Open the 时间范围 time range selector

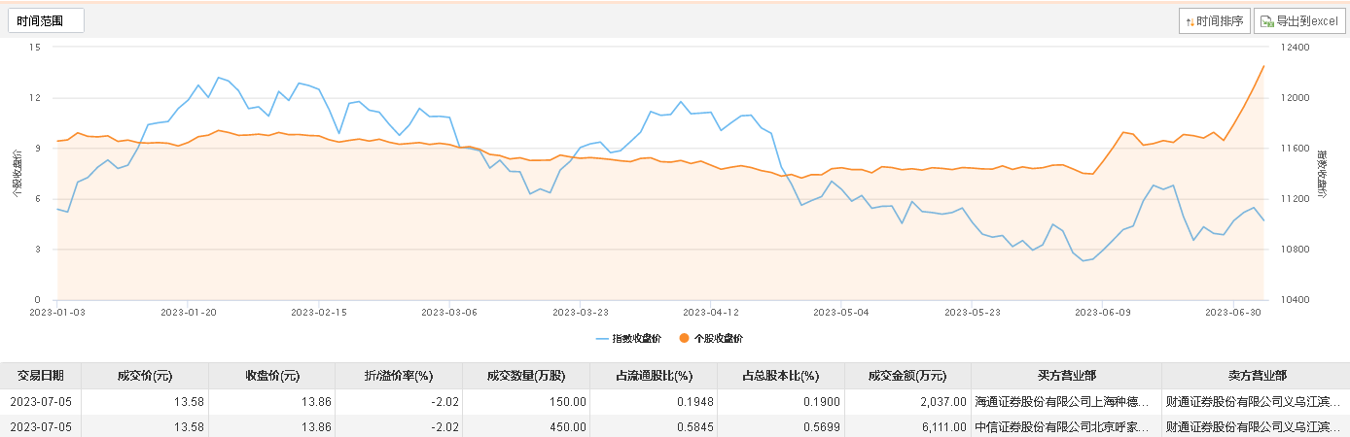(46, 20)
